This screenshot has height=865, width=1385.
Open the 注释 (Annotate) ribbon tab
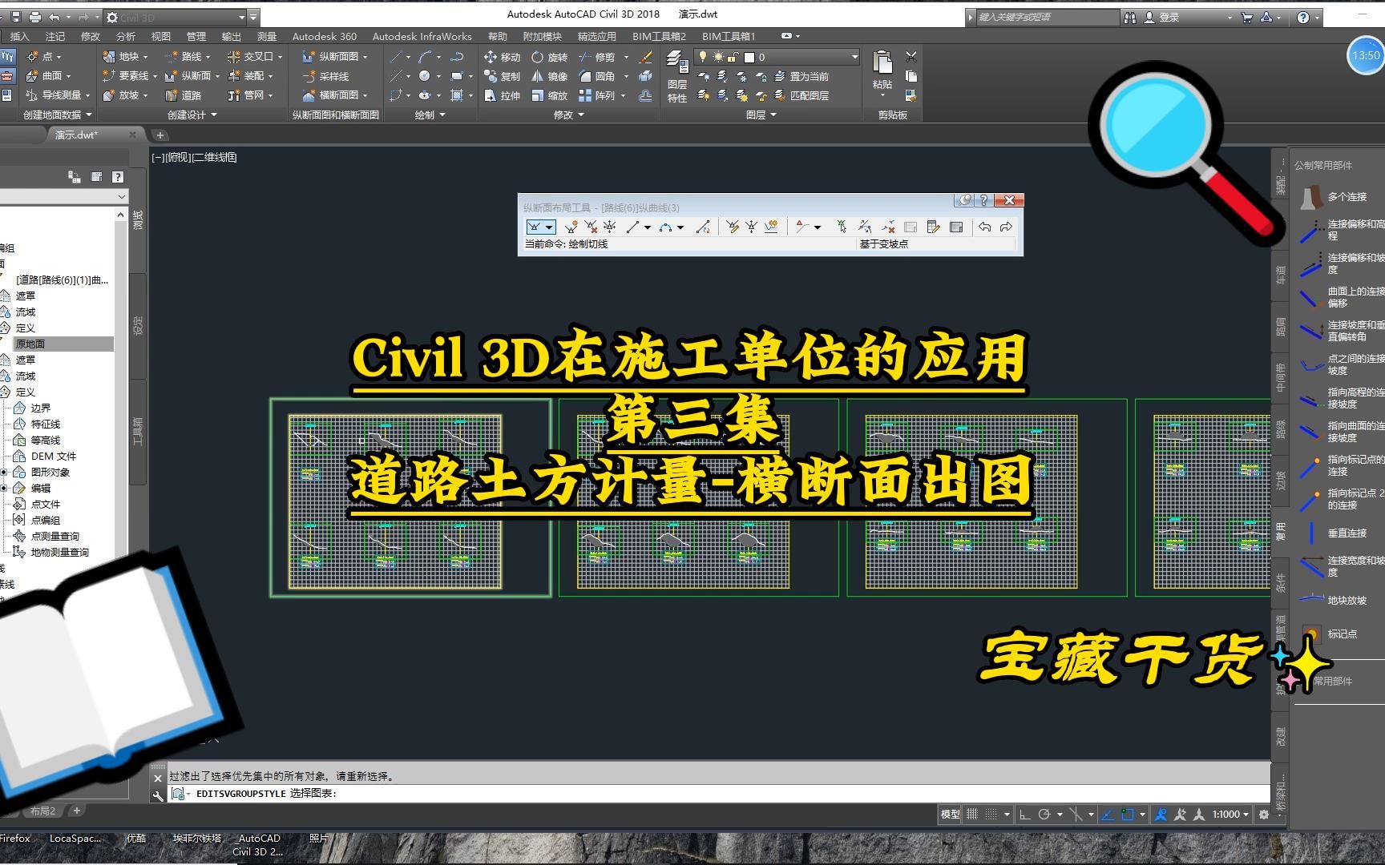55,35
